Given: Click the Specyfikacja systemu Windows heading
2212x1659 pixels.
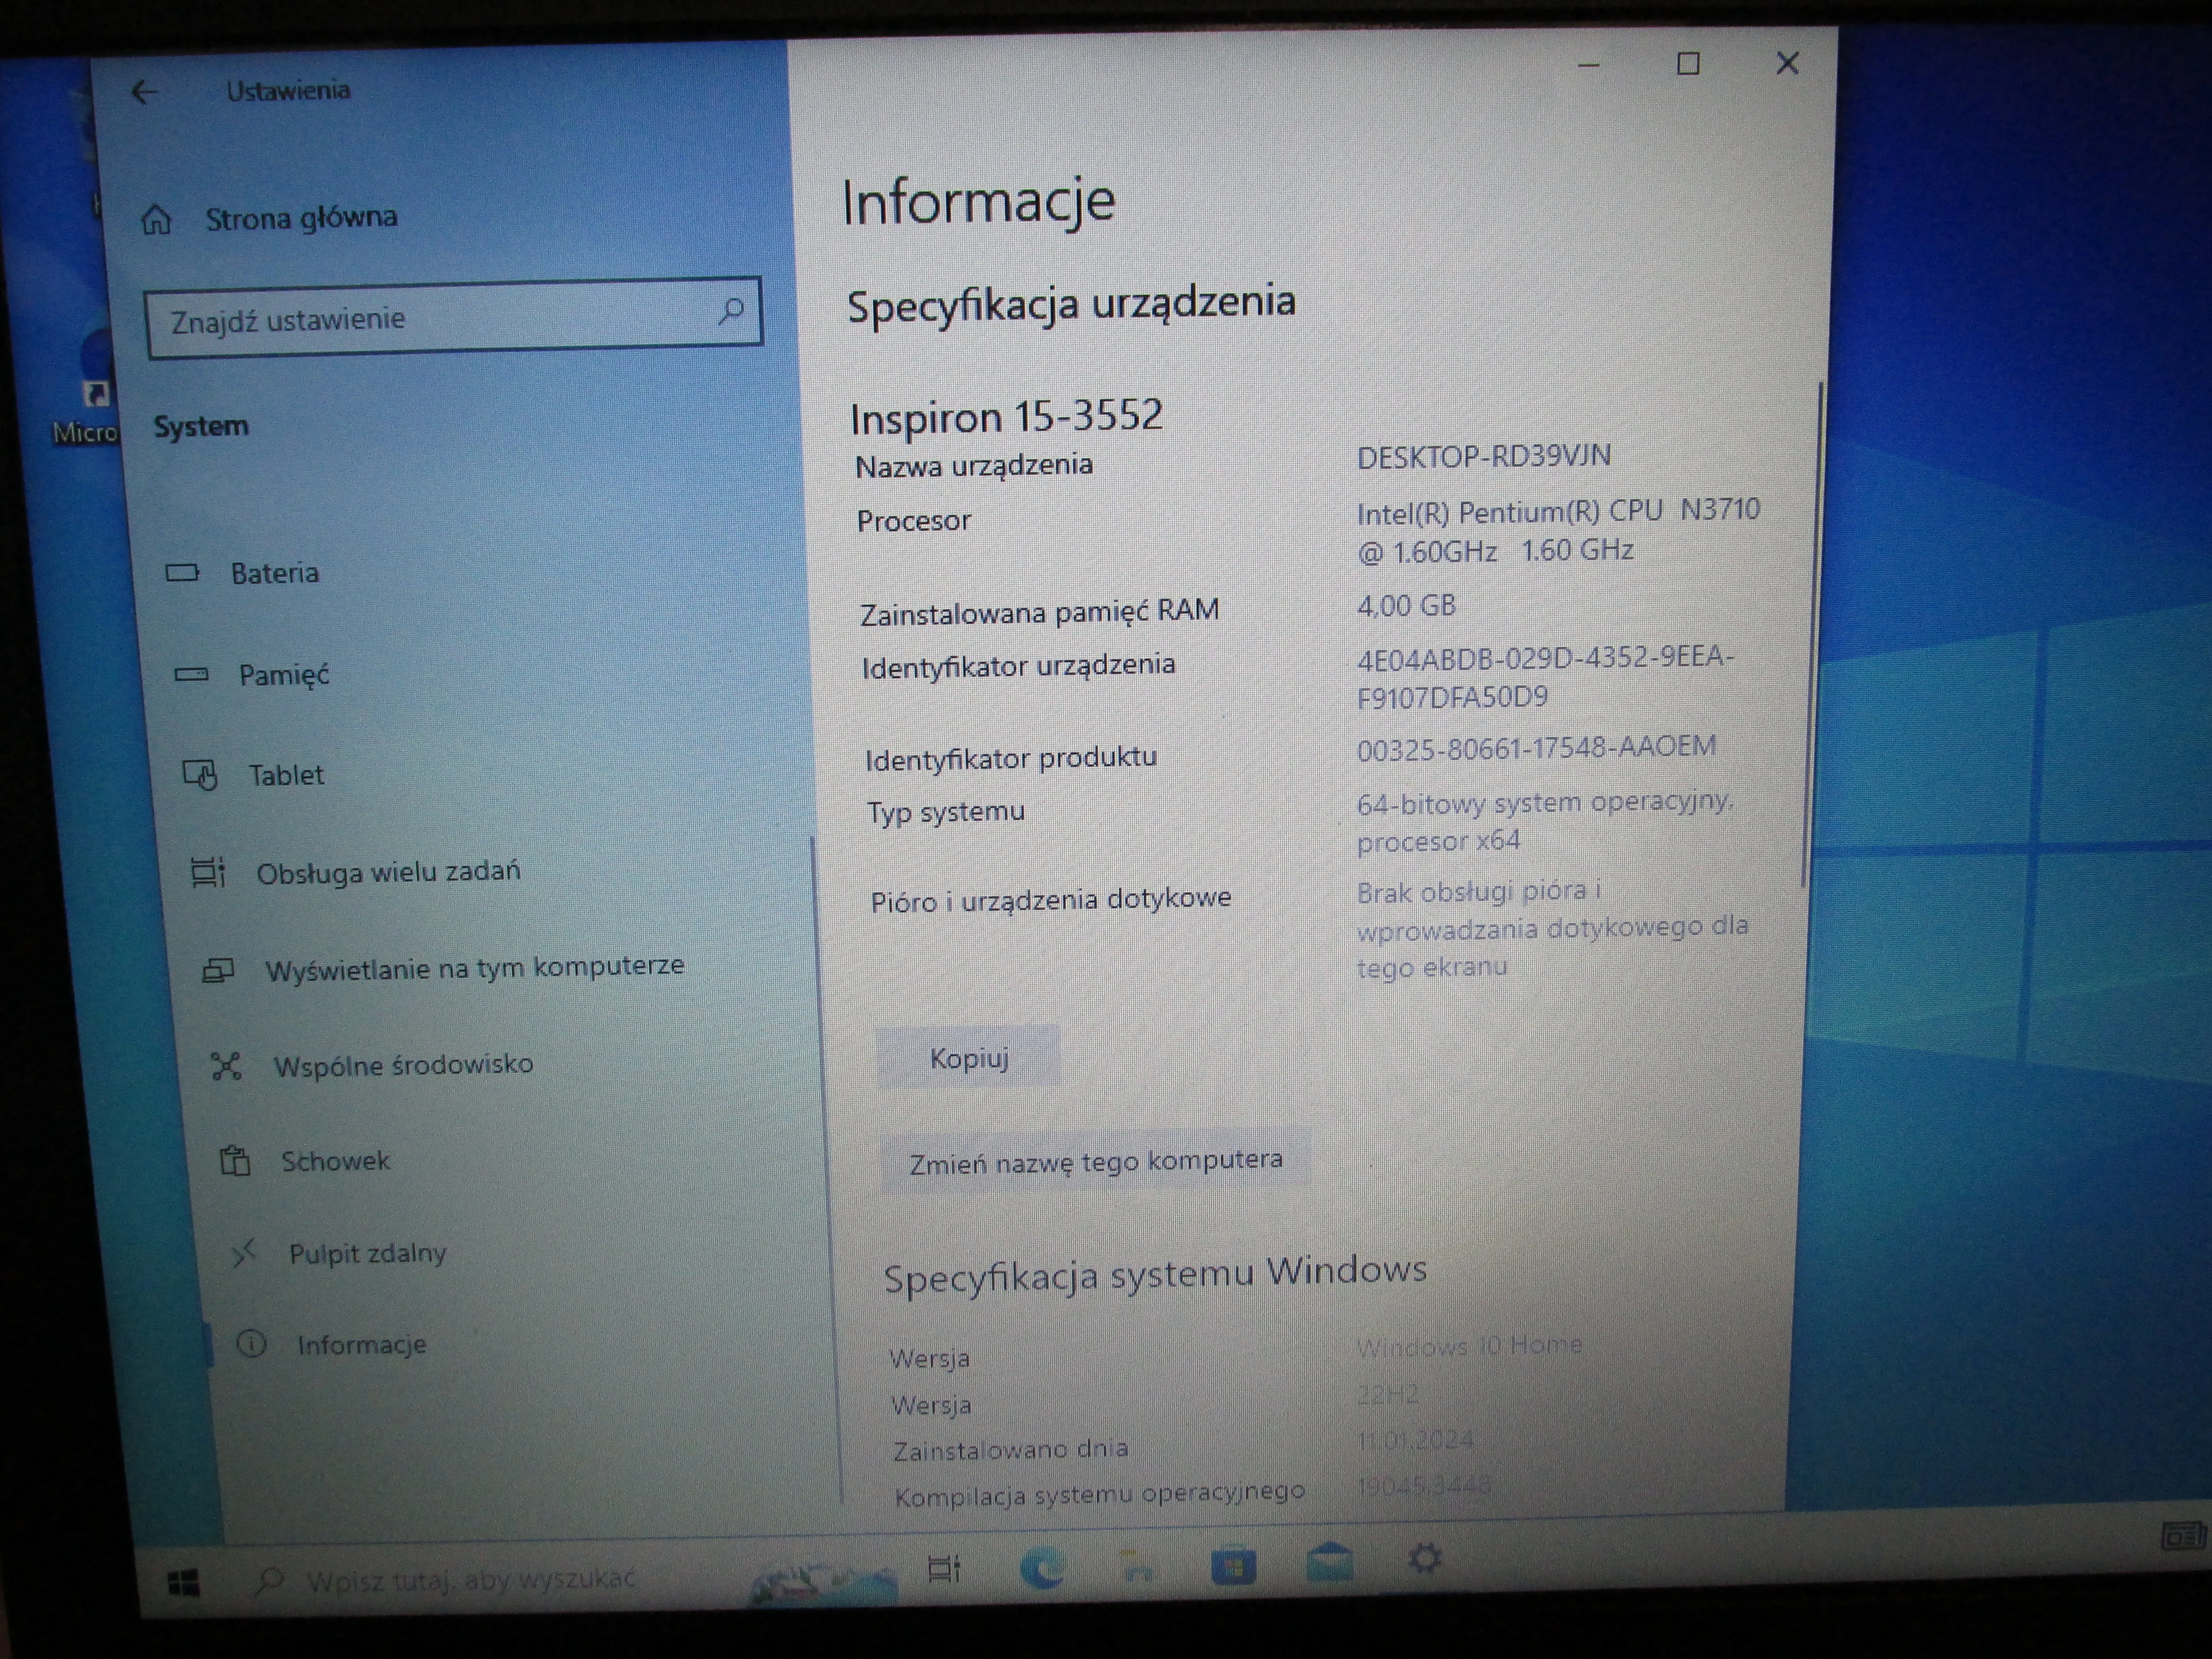Looking at the screenshot, I should coord(1155,1274).
